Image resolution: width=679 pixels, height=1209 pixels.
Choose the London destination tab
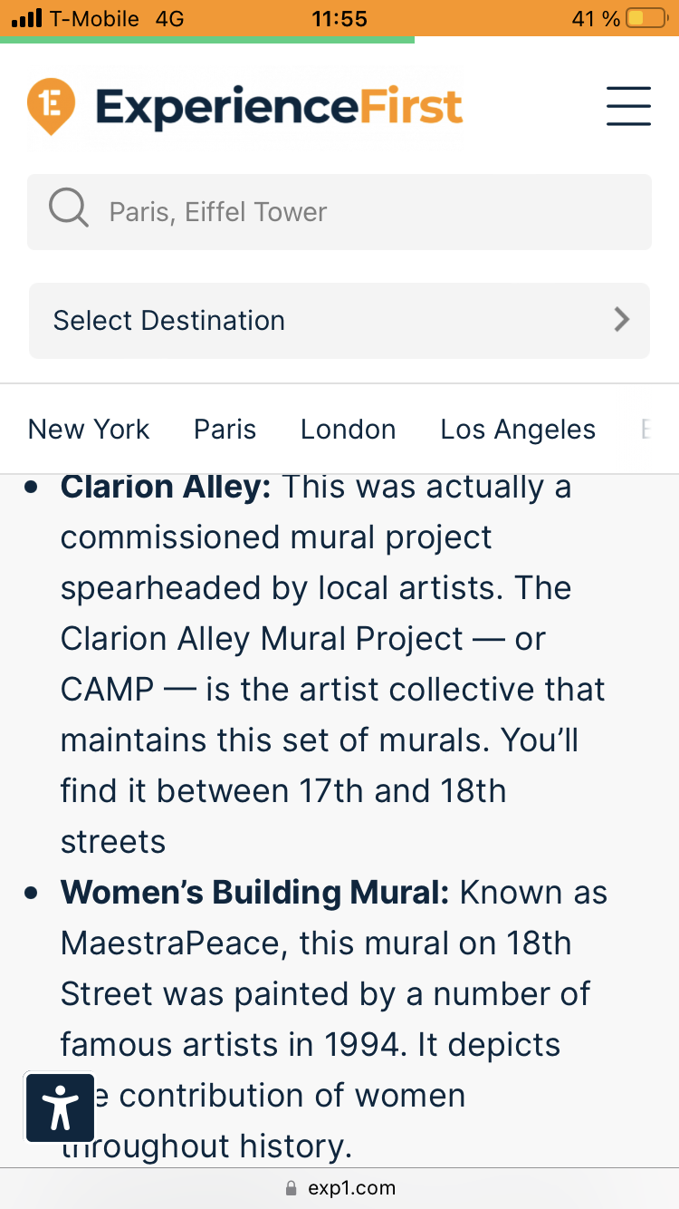pos(348,430)
